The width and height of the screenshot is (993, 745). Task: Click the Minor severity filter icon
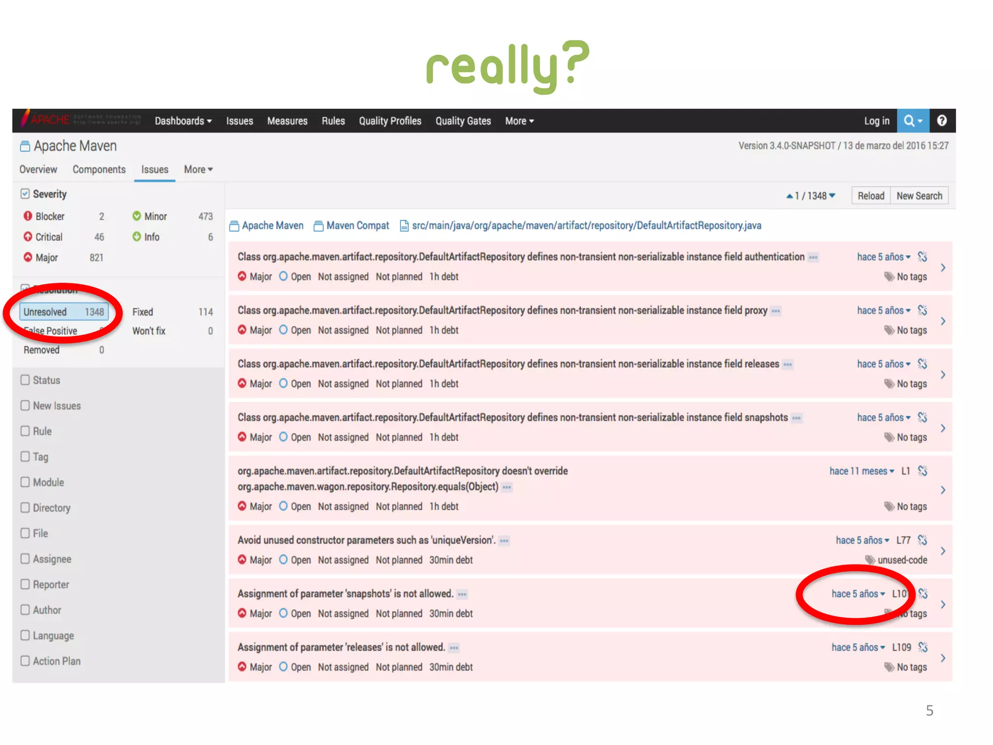[x=137, y=216]
